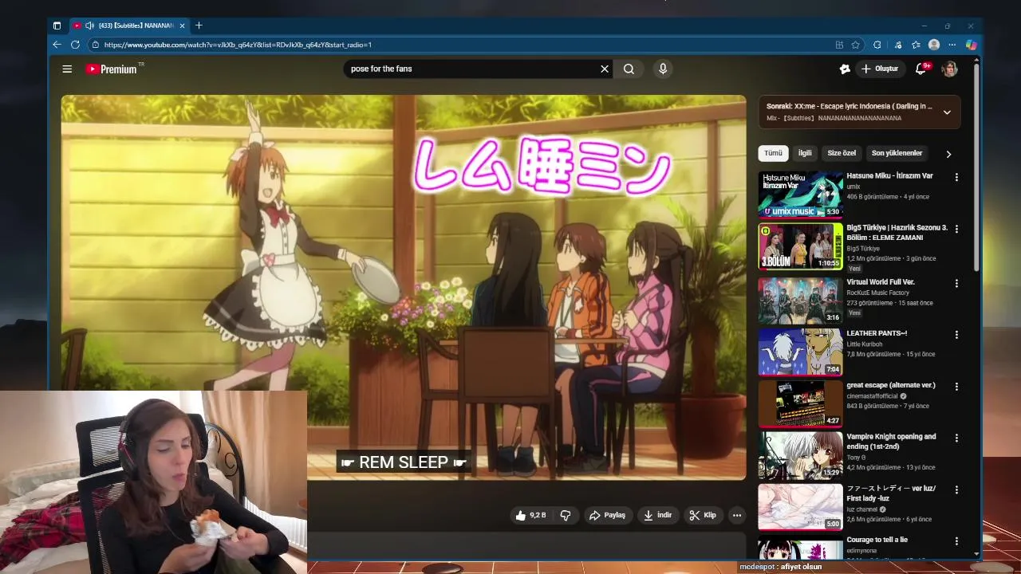1021x574 pixels.
Task: Open options for great escape video
Action: pyautogui.click(x=956, y=387)
